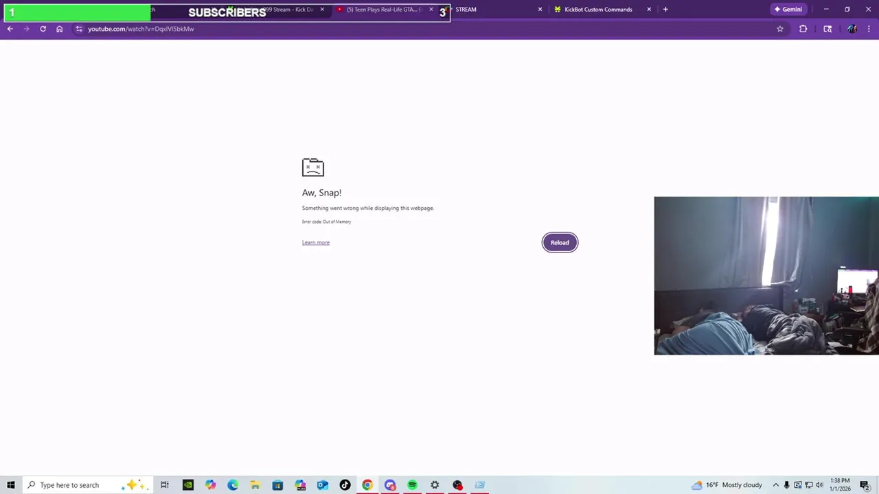Viewport: 879px width, 494px height.
Task: Open the Learn more link
Action: click(x=316, y=242)
